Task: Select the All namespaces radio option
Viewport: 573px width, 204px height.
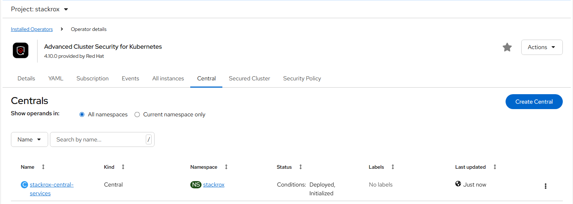Action: 82,115
